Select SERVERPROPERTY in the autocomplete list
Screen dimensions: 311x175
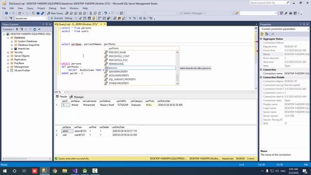[140, 71]
